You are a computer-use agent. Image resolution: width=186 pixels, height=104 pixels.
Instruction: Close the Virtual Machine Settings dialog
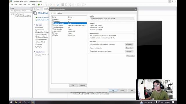[x=135, y=9]
